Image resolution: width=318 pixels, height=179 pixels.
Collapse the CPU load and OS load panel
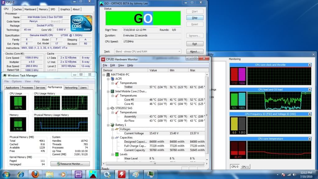[310, 90]
